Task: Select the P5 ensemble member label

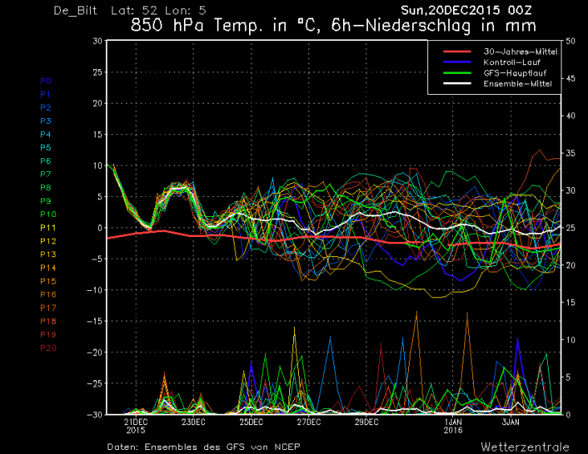Action: (45, 147)
